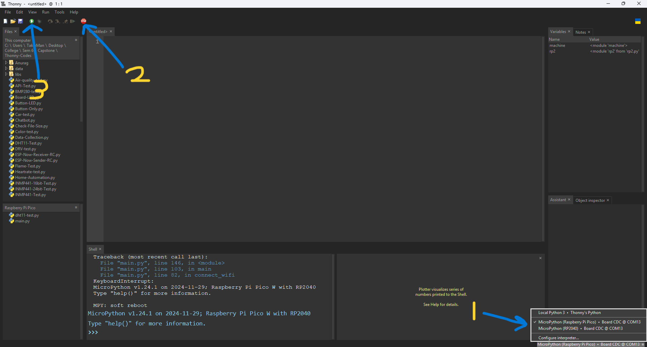Select ESP-Now-Receiver-RC.py in the file list
The width and height of the screenshot is (647, 347).
[x=37, y=155]
